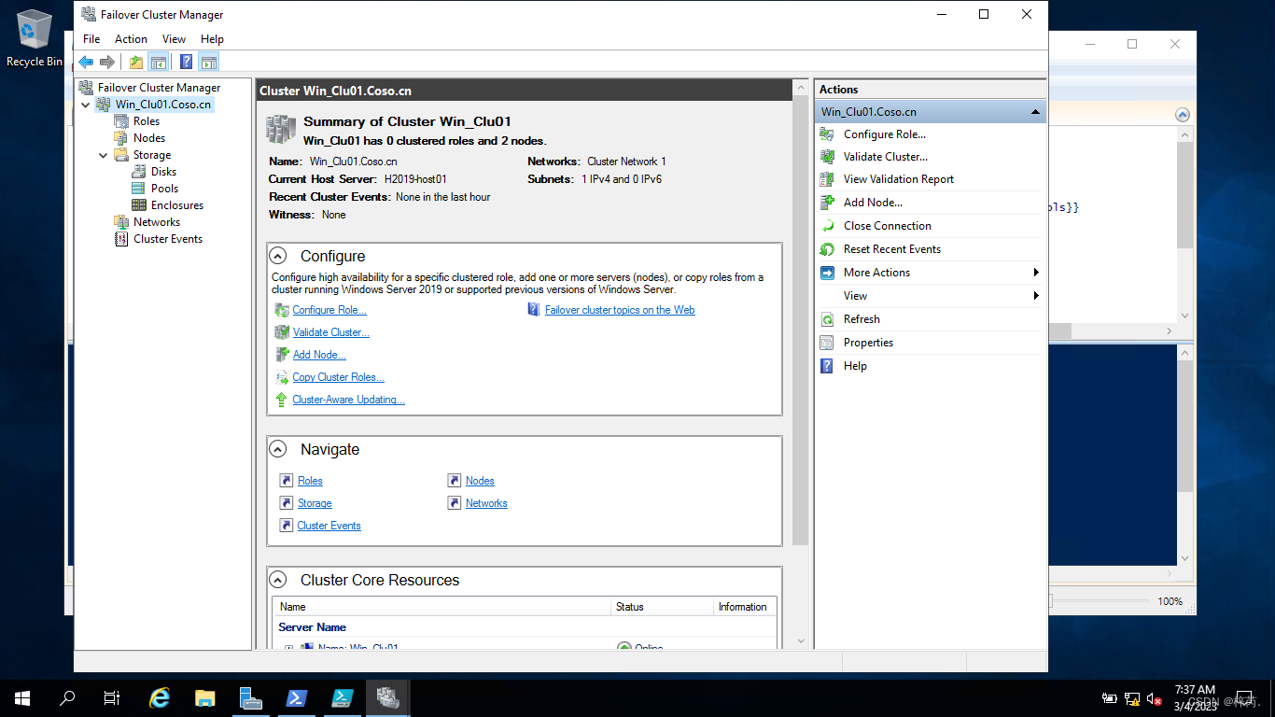
Task: Open the Cluster-Aware Updating... link
Action: pyautogui.click(x=348, y=400)
